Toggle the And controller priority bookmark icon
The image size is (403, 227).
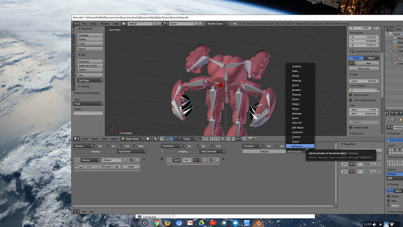(205, 160)
